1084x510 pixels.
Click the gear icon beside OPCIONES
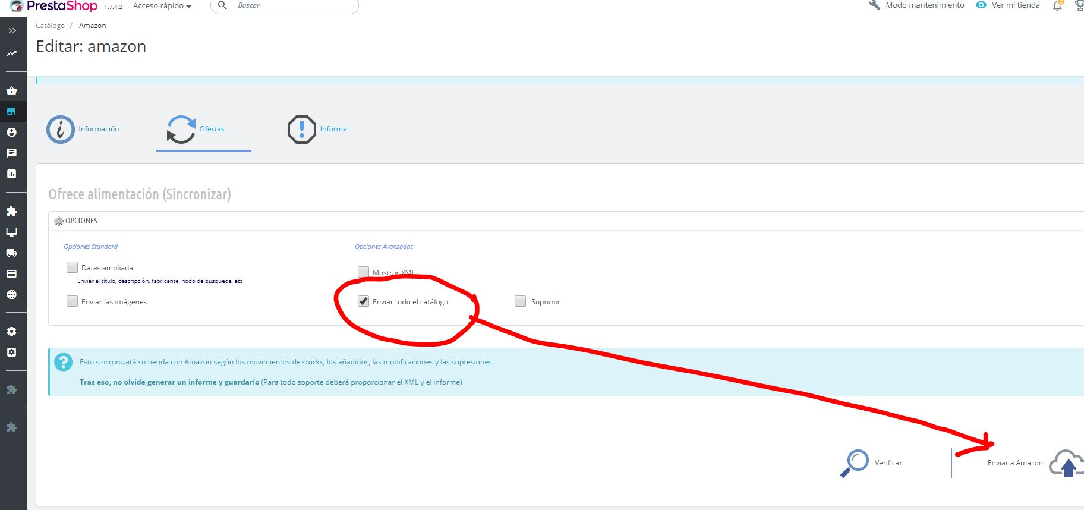click(x=59, y=221)
